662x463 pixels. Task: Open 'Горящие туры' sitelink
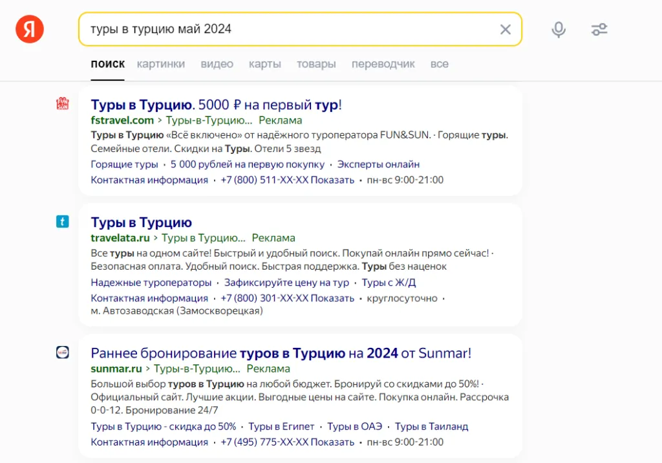pyautogui.click(x=124, y=164)
